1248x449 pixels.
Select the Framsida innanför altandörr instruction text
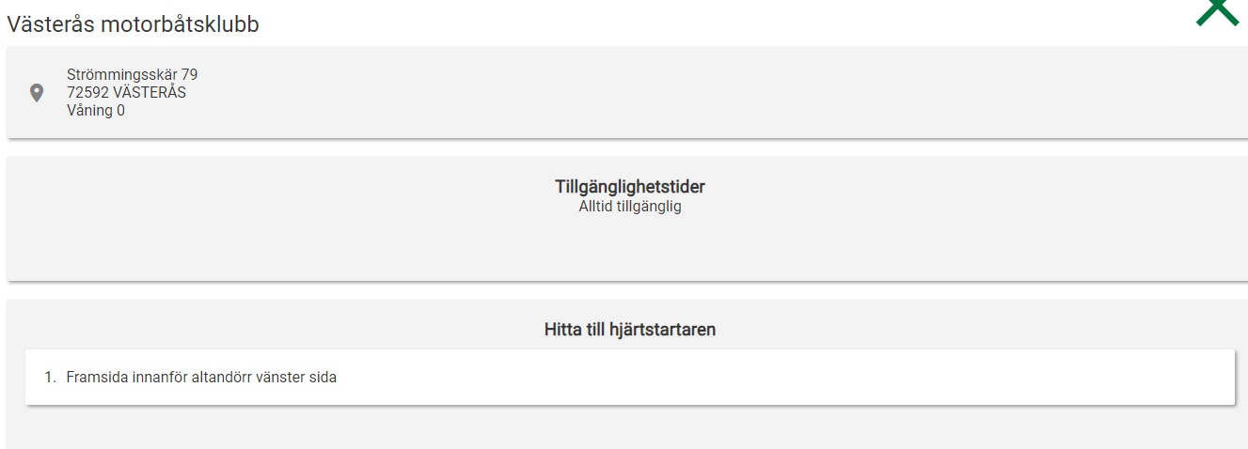[x=201, y=378]
